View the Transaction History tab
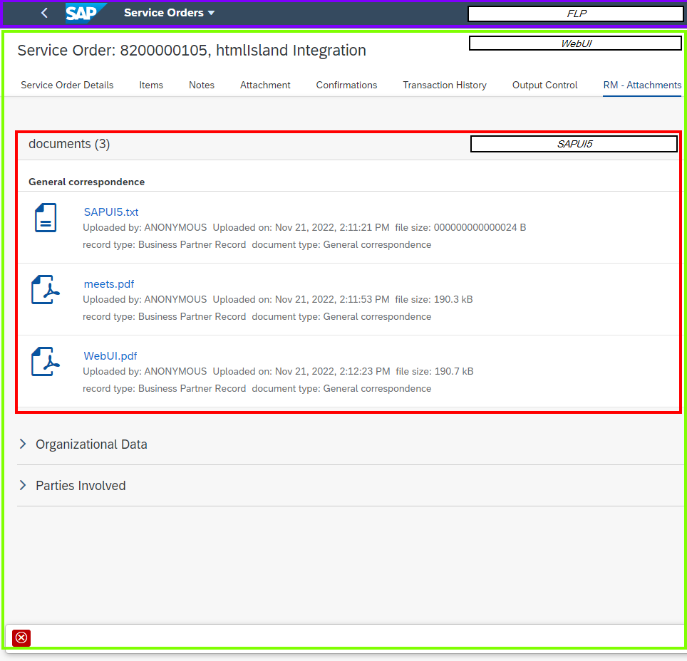Viewport: 687px width, 661px height. click(x=445, y=85)
